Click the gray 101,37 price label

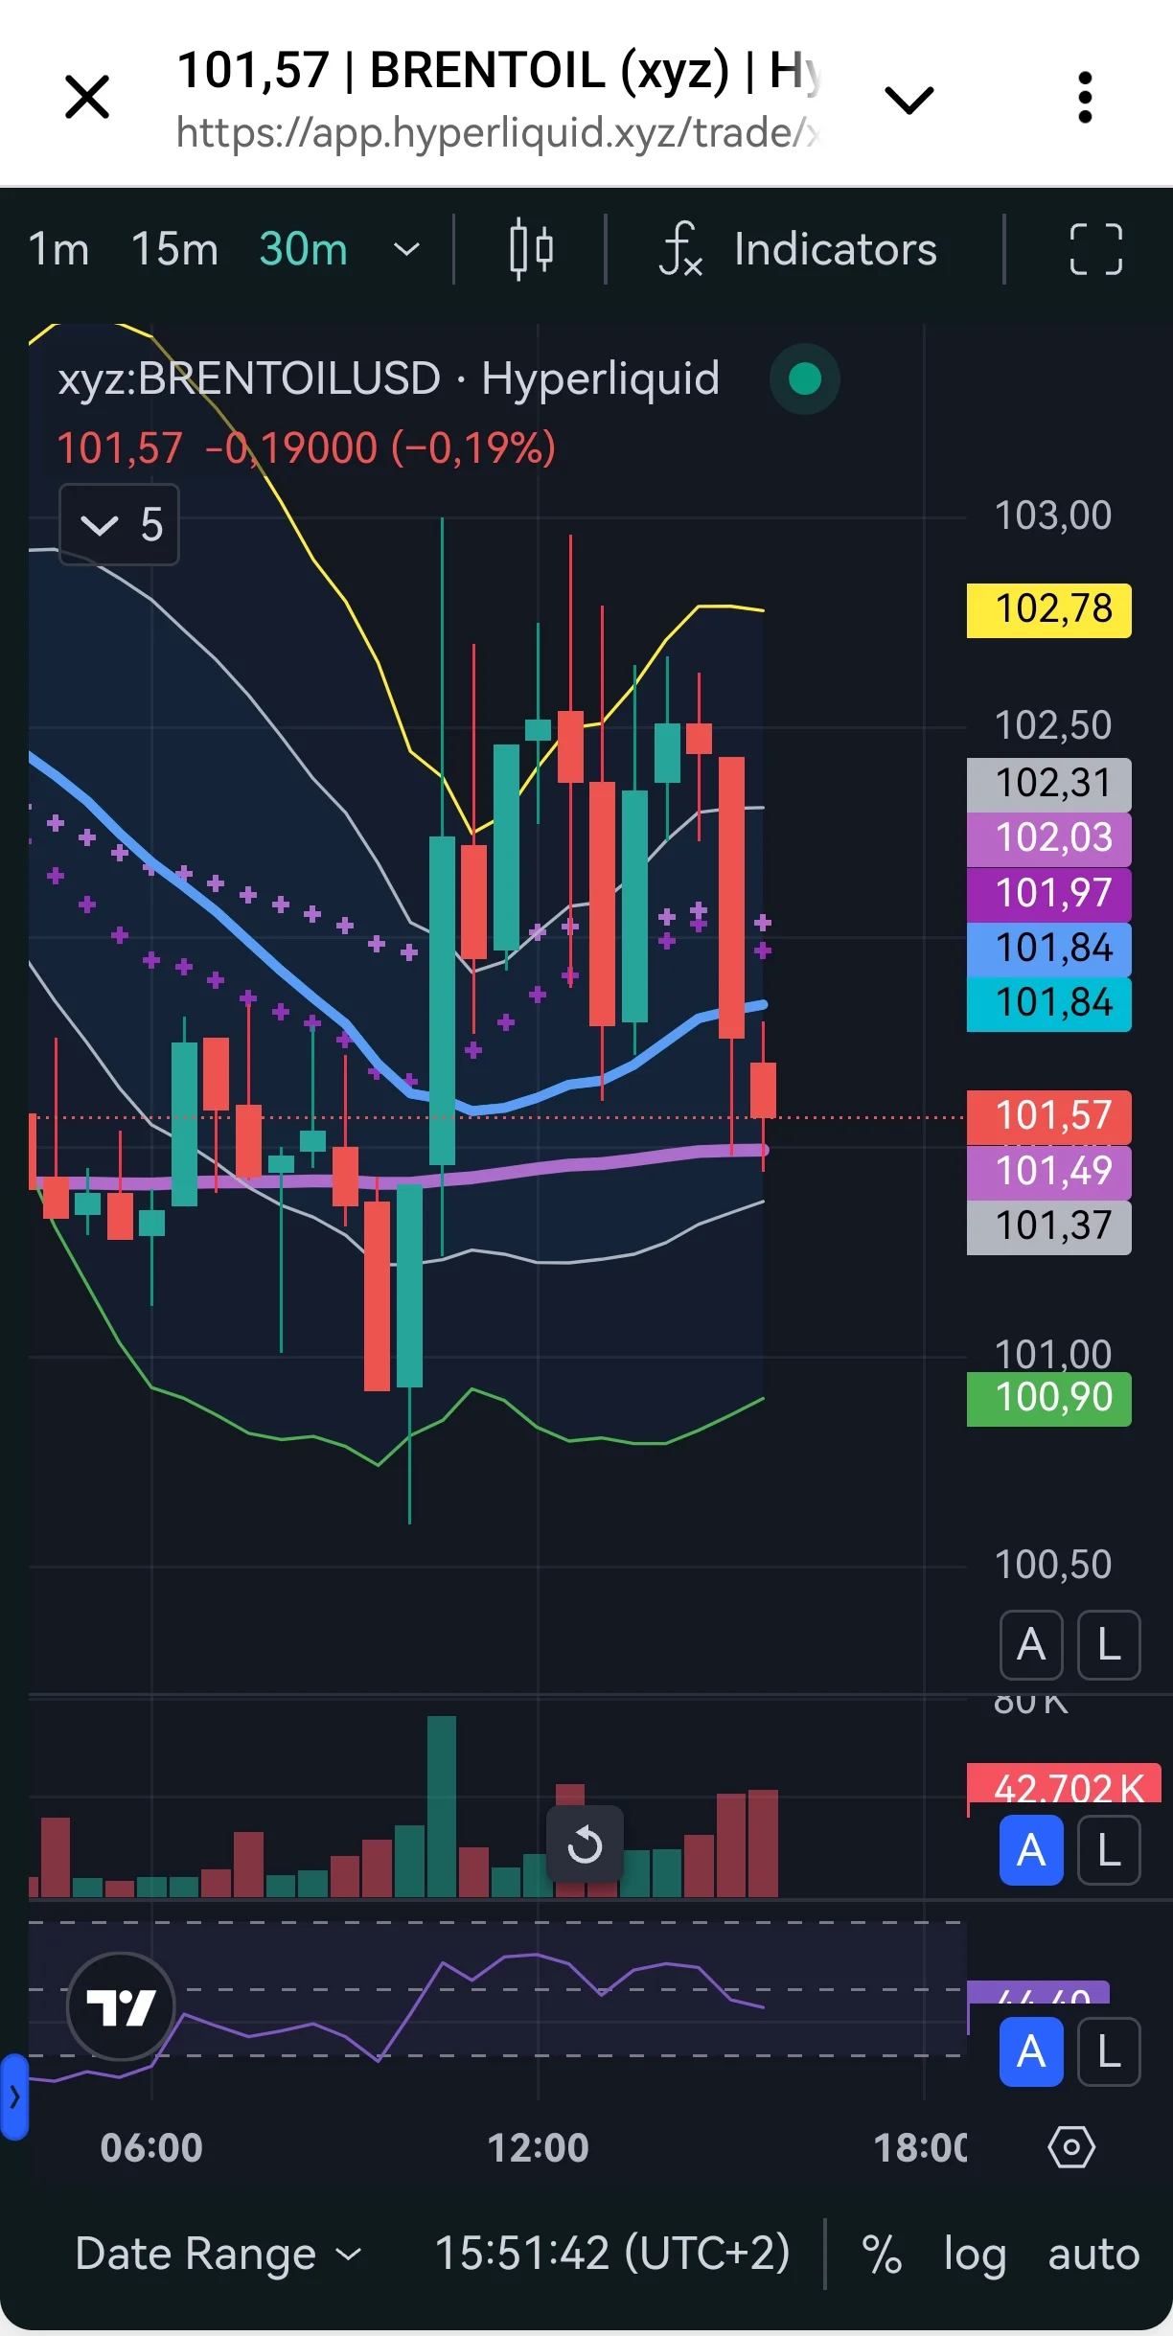(x=1049, y=1227)
